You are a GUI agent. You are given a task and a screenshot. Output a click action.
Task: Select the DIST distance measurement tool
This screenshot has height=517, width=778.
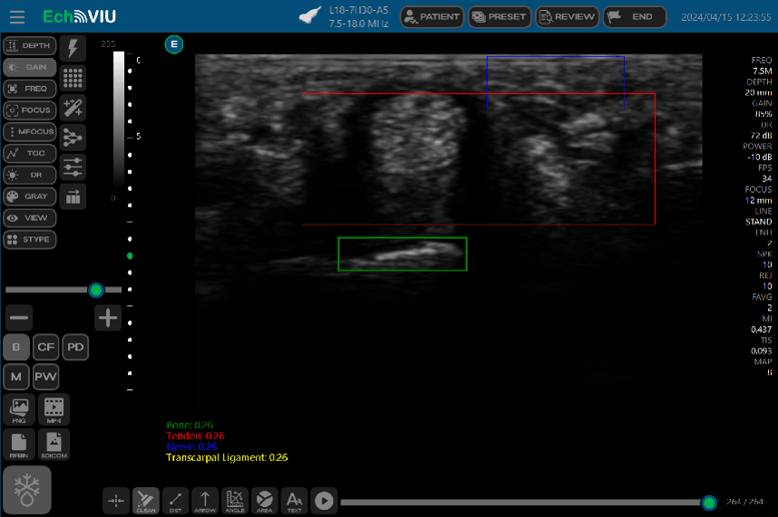coord(175,500)
